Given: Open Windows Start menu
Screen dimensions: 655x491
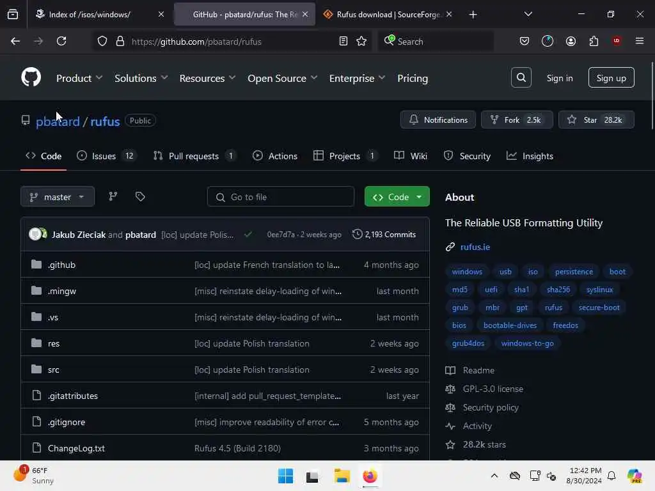Looking at the screenshot, I should [286, 476].
